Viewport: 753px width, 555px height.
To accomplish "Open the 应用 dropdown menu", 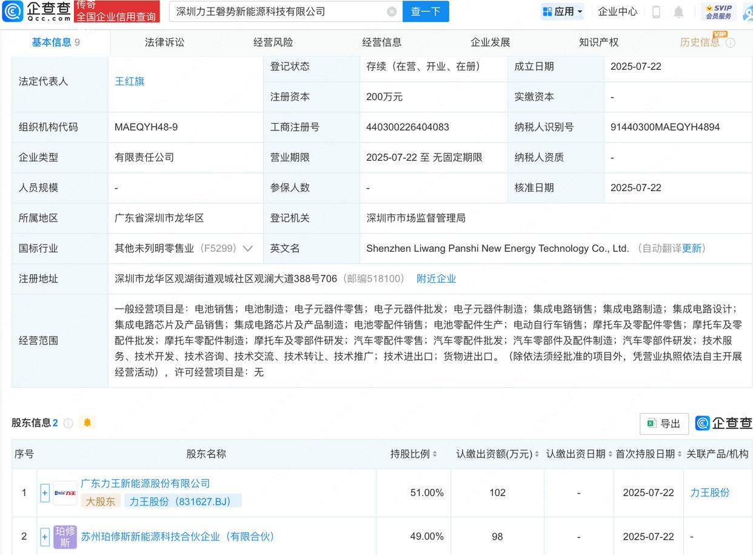I will pos(562,12).
